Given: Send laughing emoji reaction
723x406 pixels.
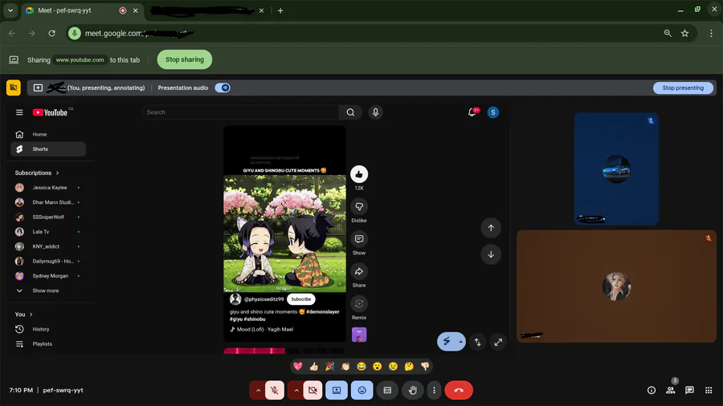Looking at the screenshot, I should [x=361, y=367].
